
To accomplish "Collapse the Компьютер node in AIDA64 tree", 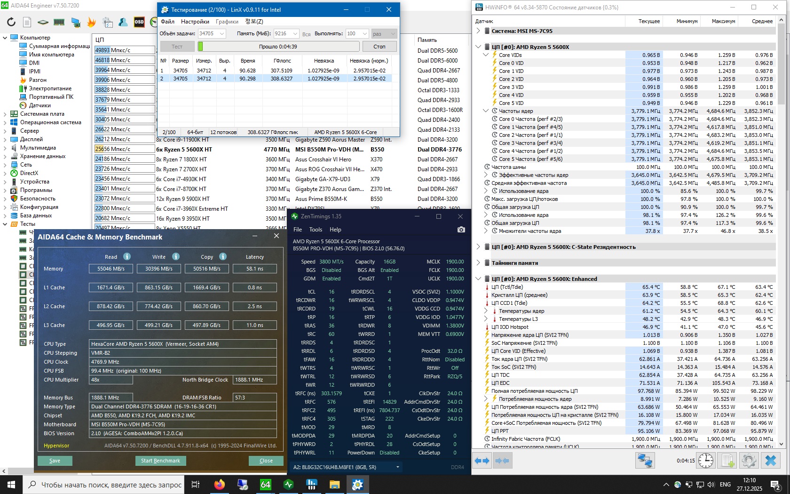I will [5, 38].
